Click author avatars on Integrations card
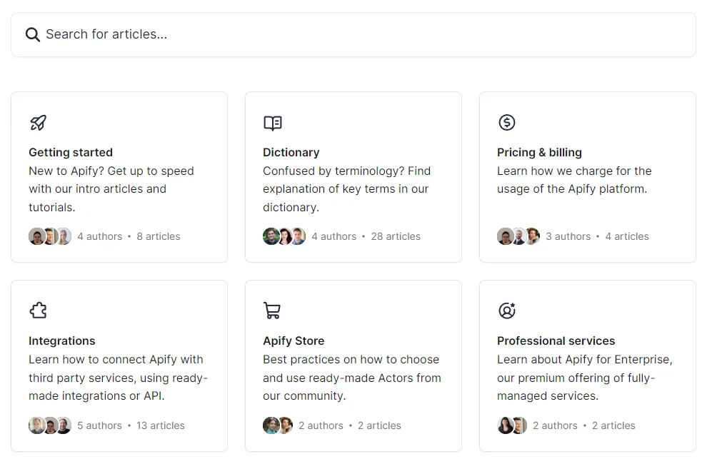 click(x=50, y=425)
